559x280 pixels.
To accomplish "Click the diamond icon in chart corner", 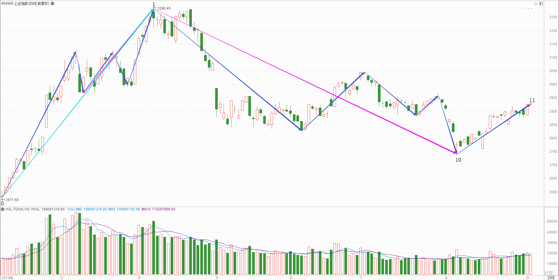I will [536, 4].
